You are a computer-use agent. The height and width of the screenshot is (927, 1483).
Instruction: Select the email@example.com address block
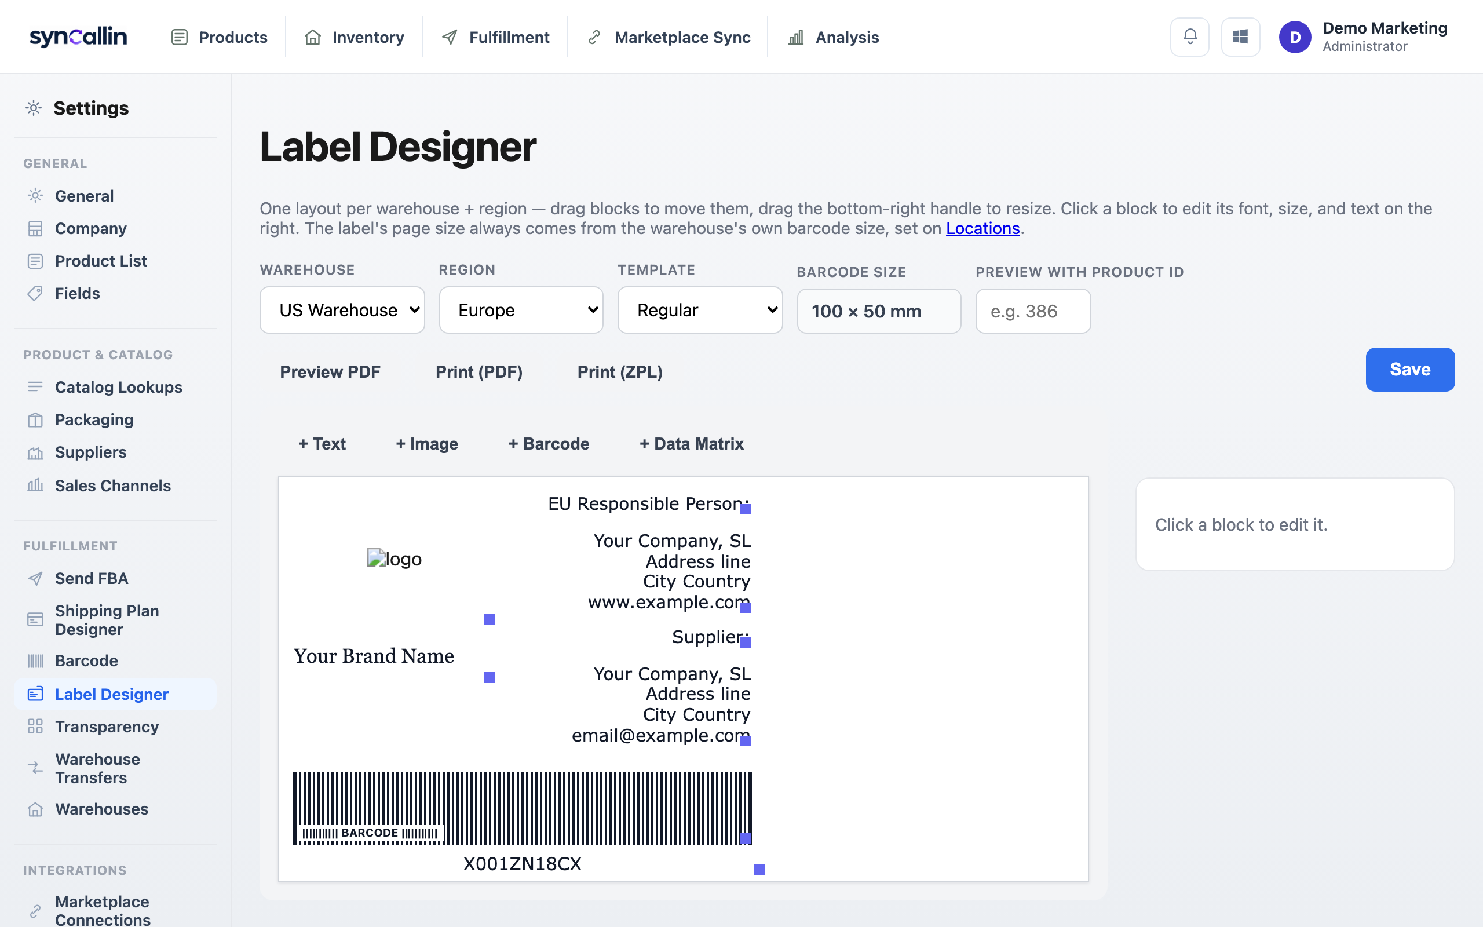(x=660, y=705)
